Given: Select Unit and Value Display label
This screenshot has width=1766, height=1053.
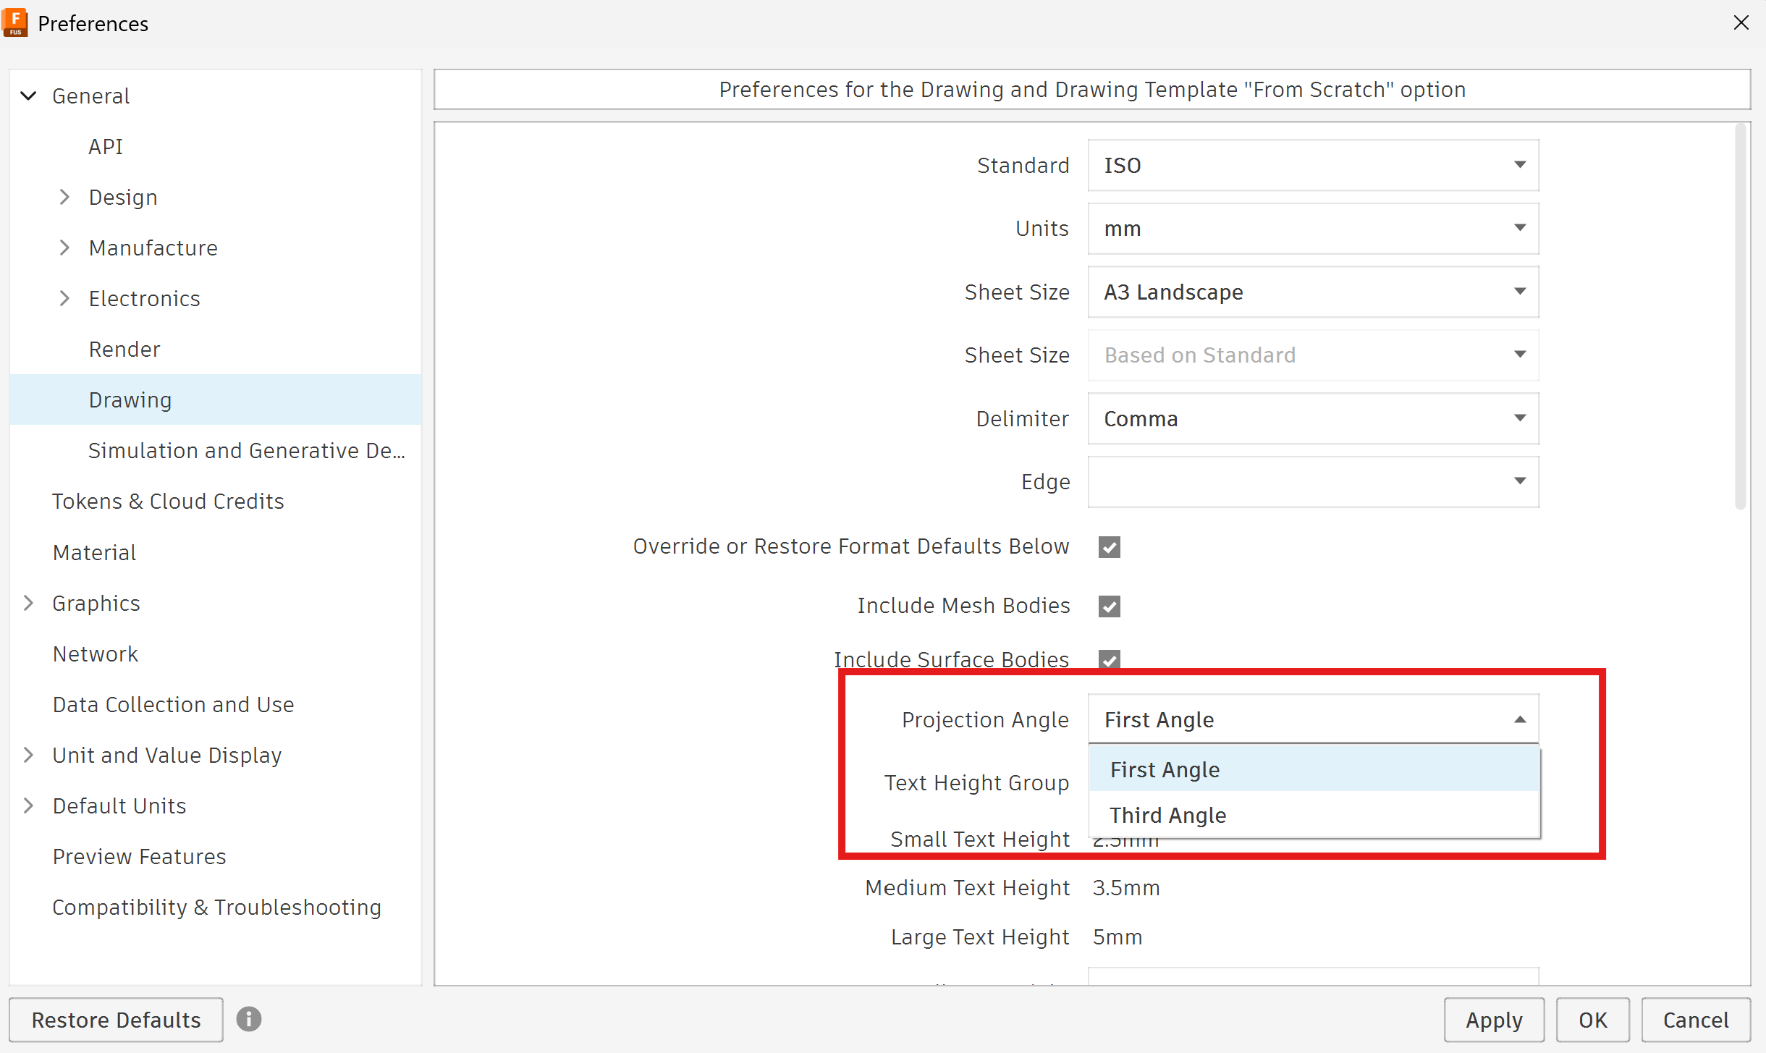Looking at the screenshot, I should coord(167,755).
